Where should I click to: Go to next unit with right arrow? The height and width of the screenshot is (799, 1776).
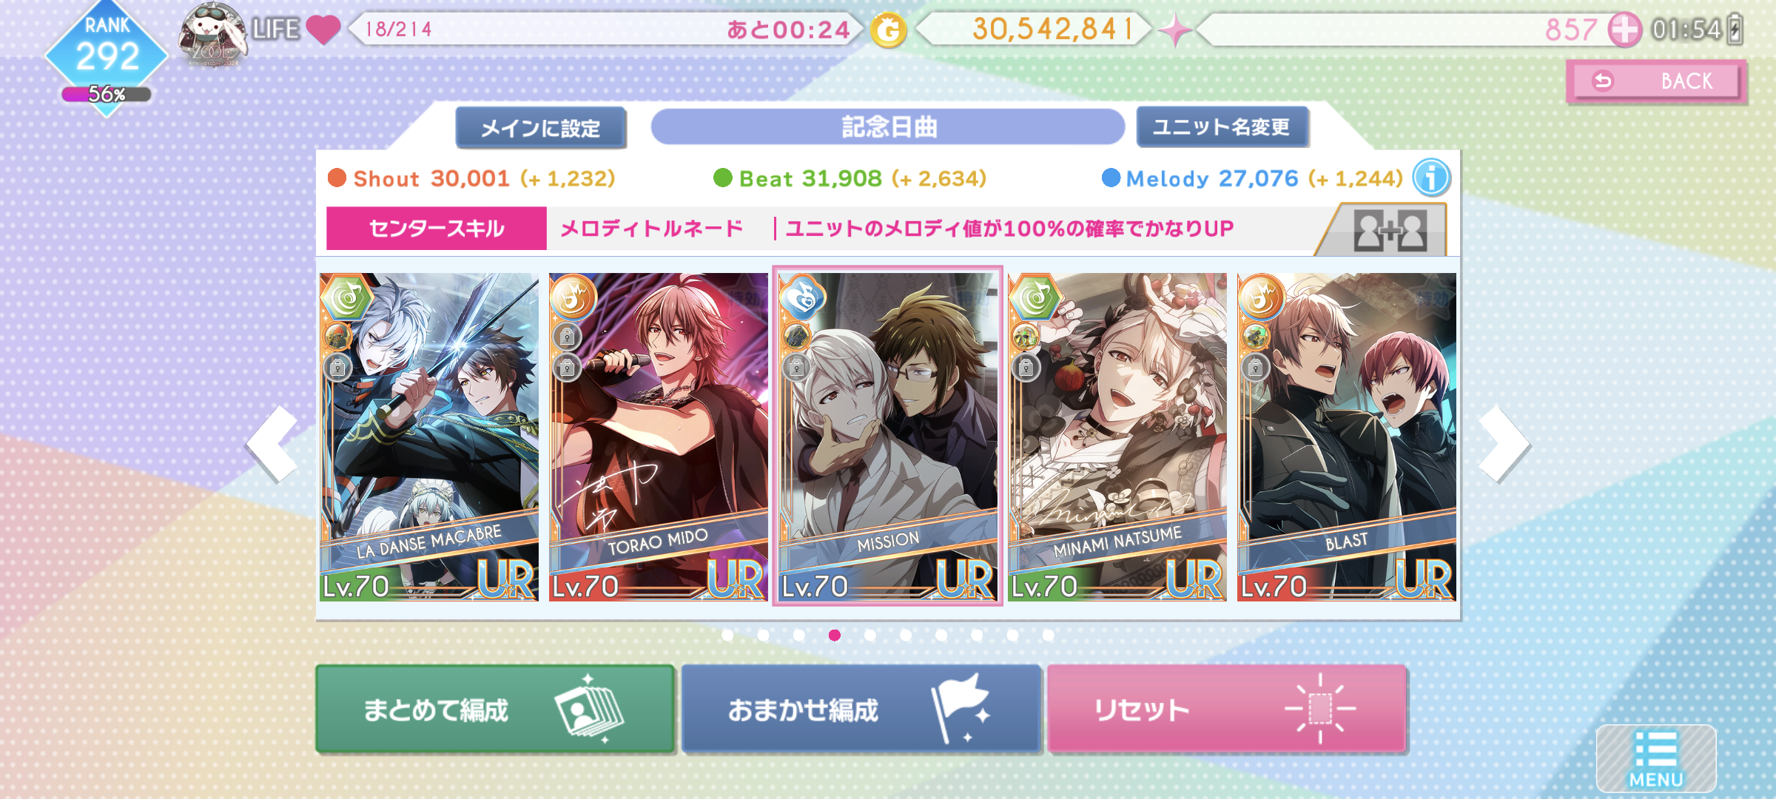coord(1503,444)
